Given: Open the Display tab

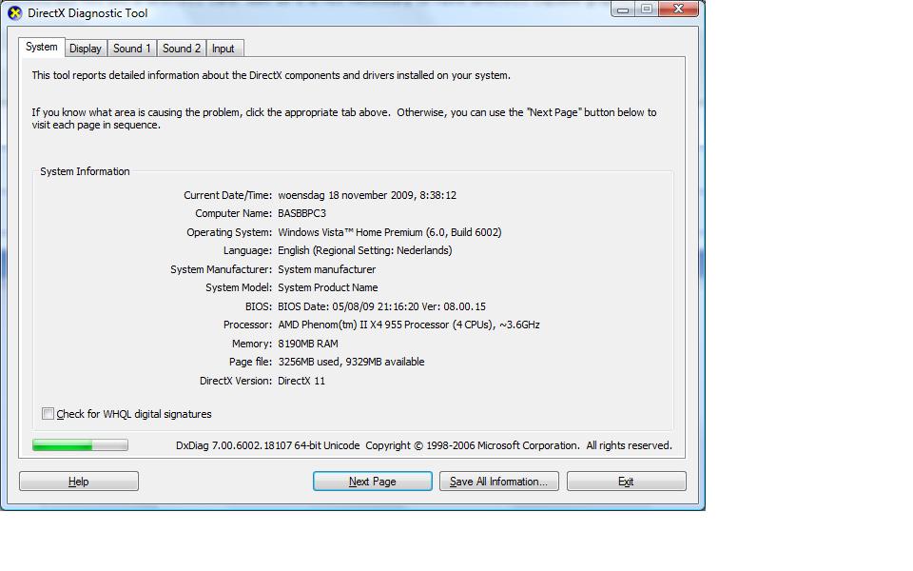Looking at the screenshot, I should click(x=86, y=49).
